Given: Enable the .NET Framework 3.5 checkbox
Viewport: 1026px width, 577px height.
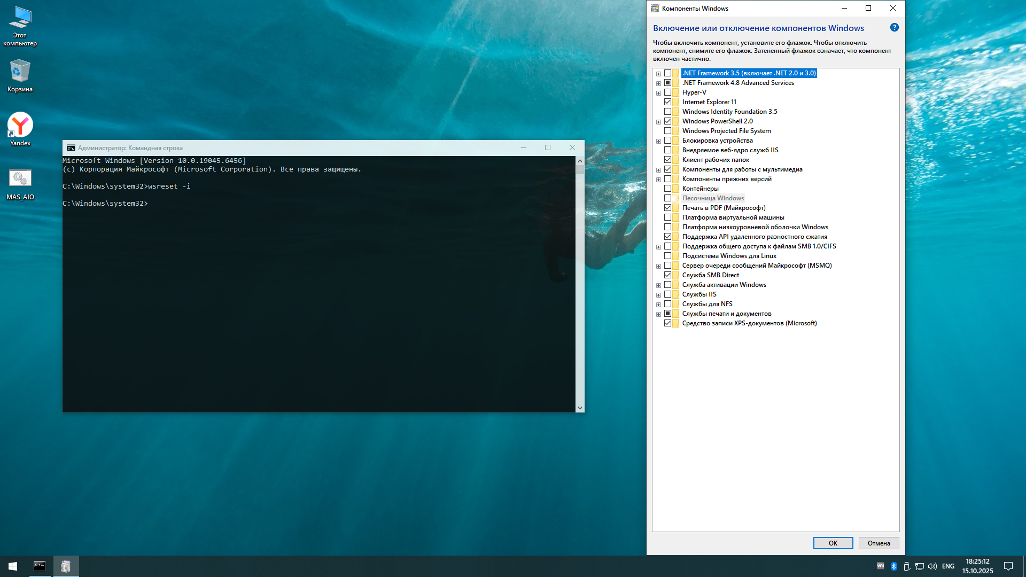Looking at the screenshot, I should coord(669,73).
